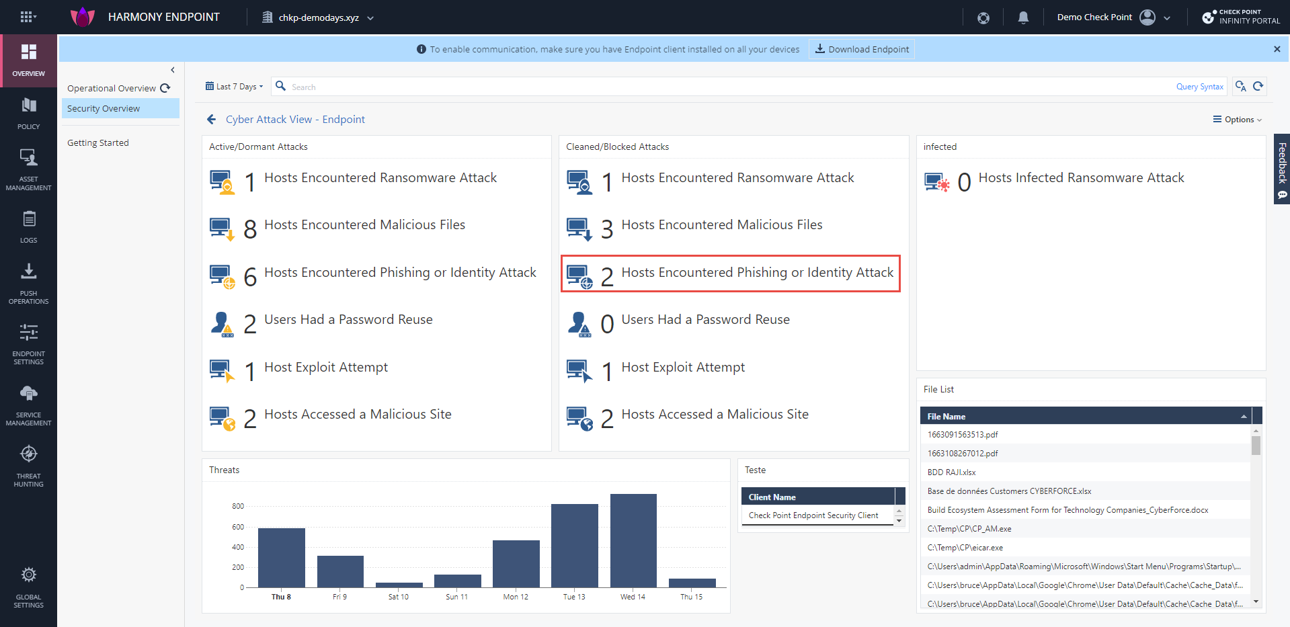Click the Active exploit attempt host icon
1290x627 pixels.
pos(223,372)
